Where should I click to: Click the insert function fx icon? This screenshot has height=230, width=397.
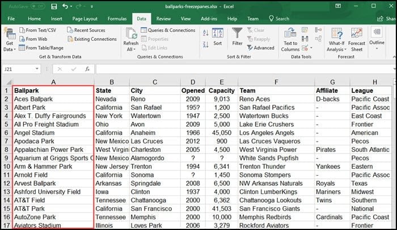tap(87, 69)
